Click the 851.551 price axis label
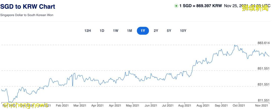This screenshot has height=110, width=272. [x=264, y=68]
